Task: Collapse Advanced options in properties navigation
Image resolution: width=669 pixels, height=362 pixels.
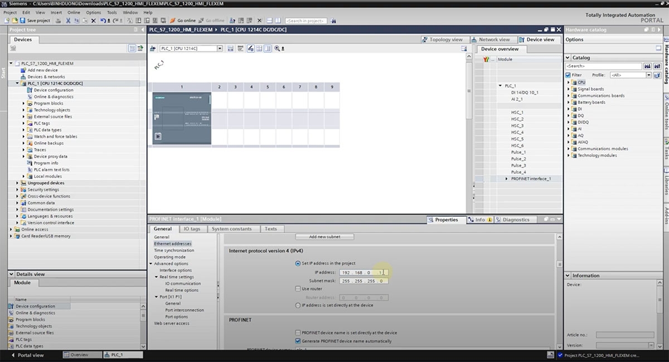Action: [x=150, y=263]
